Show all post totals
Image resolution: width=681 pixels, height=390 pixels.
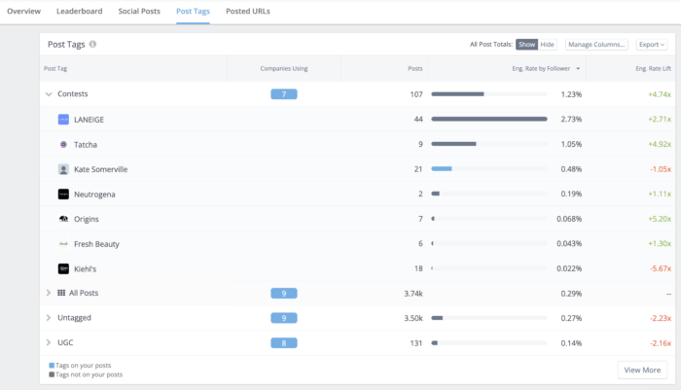coord(526,45)
